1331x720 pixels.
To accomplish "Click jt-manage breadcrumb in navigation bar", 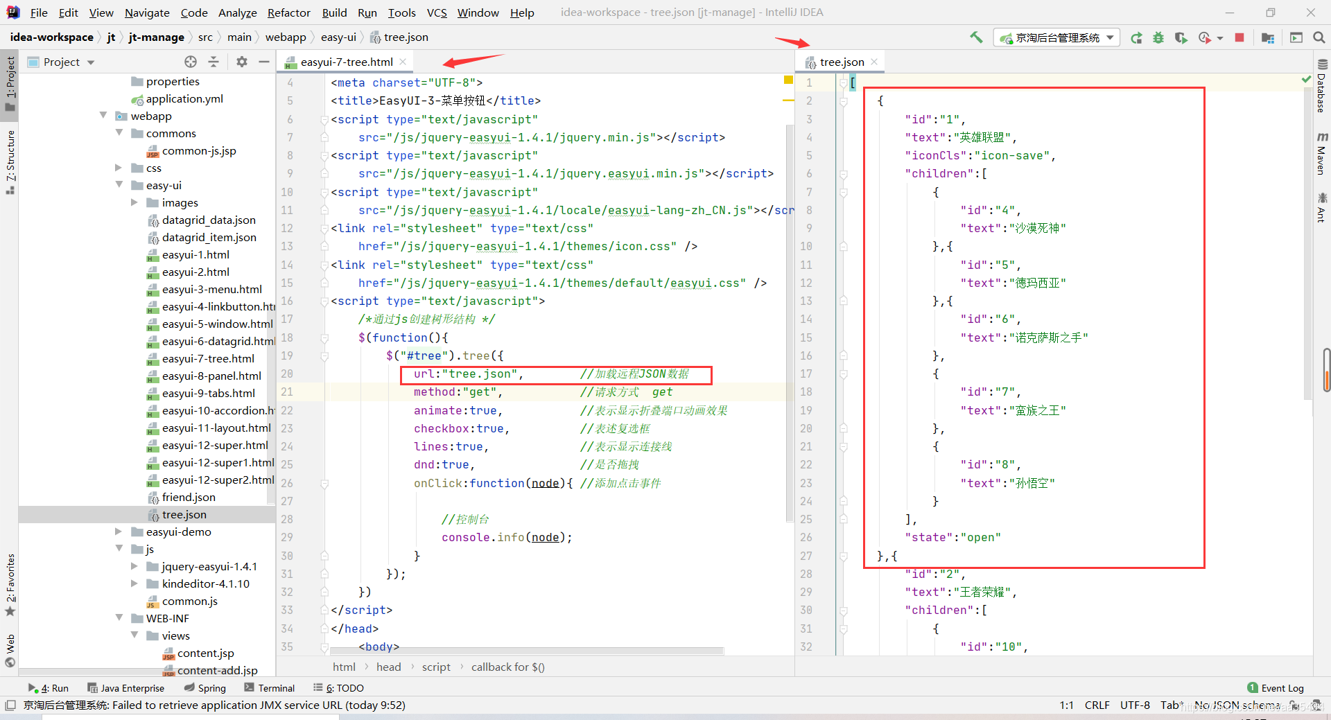I will tap(156, 37).
